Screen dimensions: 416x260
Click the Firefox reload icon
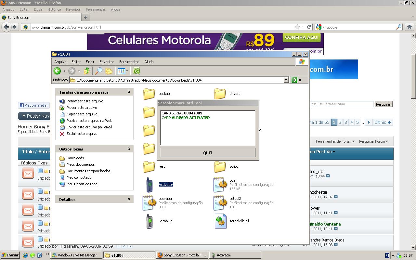point(309,27)
